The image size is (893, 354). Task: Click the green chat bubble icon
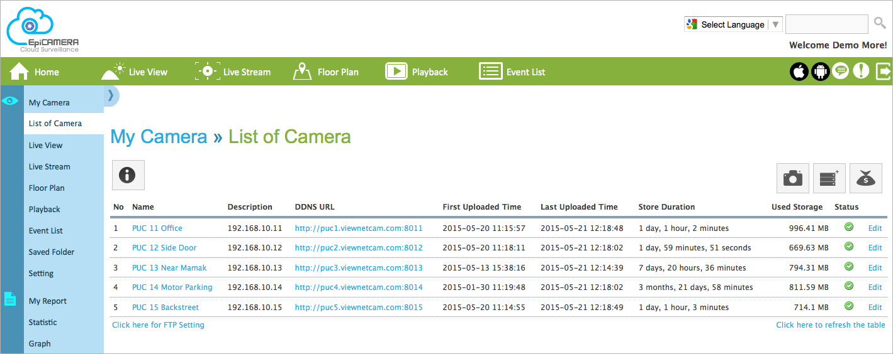coord(840,71)
